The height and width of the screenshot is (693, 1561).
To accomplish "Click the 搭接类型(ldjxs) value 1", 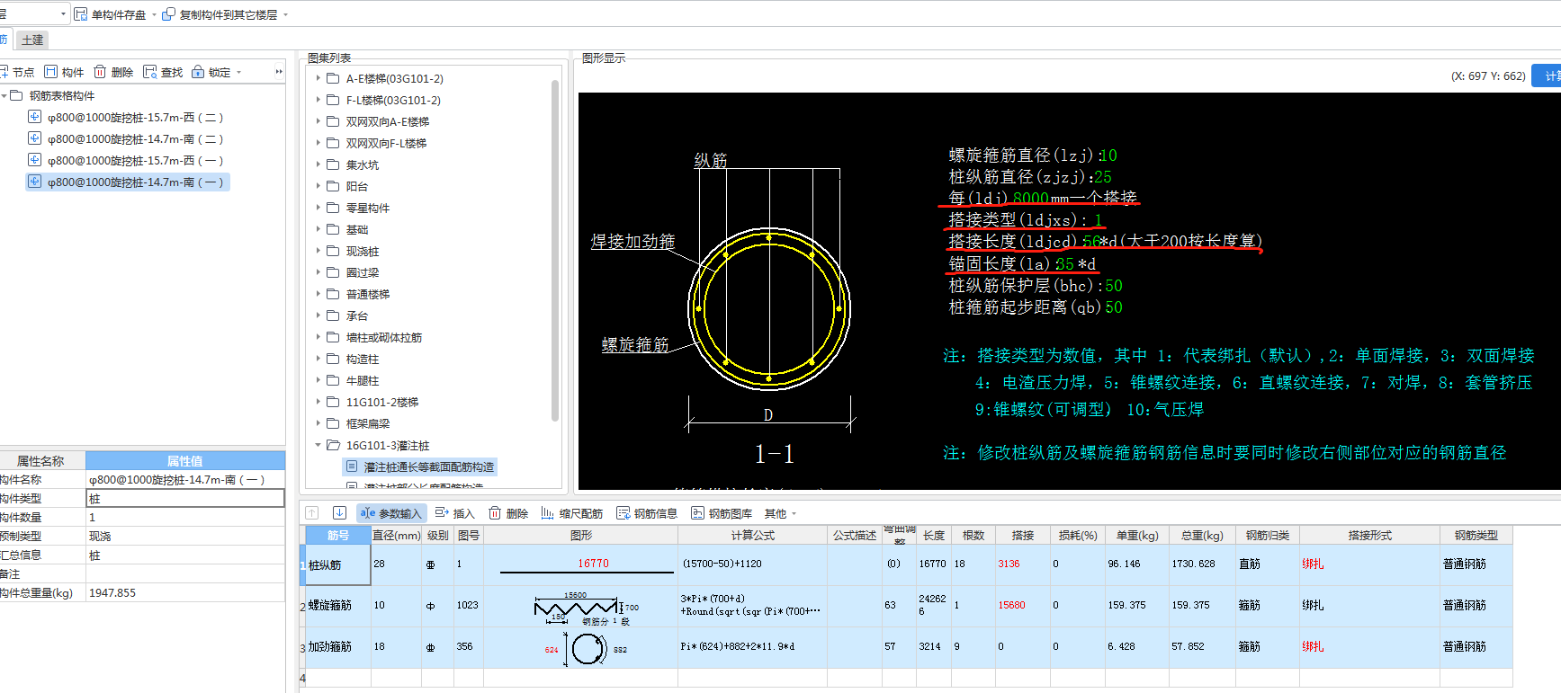I will coord(1099,220).
